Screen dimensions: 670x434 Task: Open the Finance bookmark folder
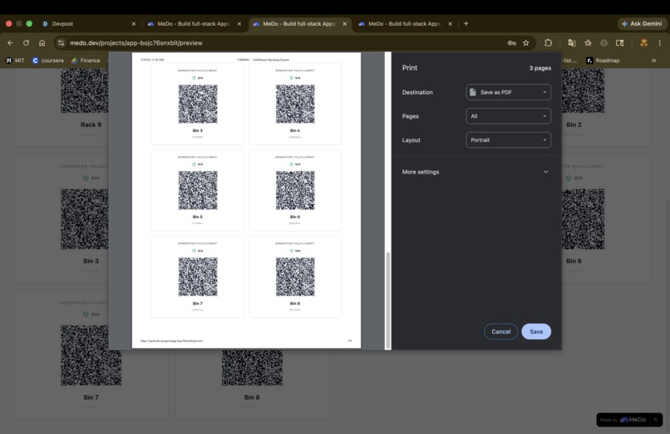(x=86, y=61)
